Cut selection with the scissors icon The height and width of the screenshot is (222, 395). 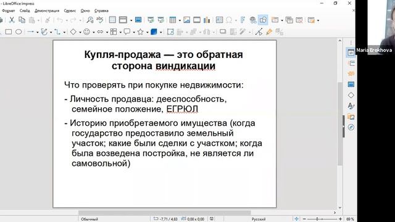(x=12, y=20)
